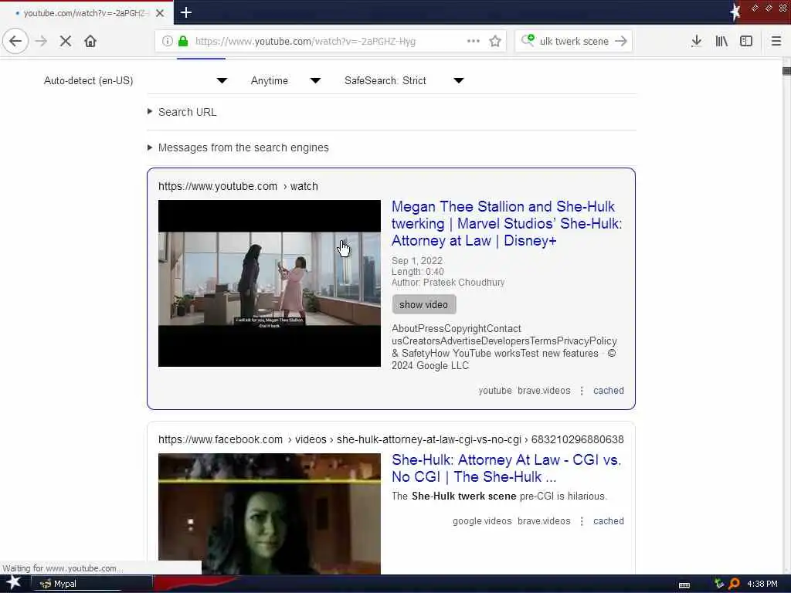Open the Anytime time range dropdown
Image resolution: width=791 pixels, height=593 pixels.
click(286, 80)
